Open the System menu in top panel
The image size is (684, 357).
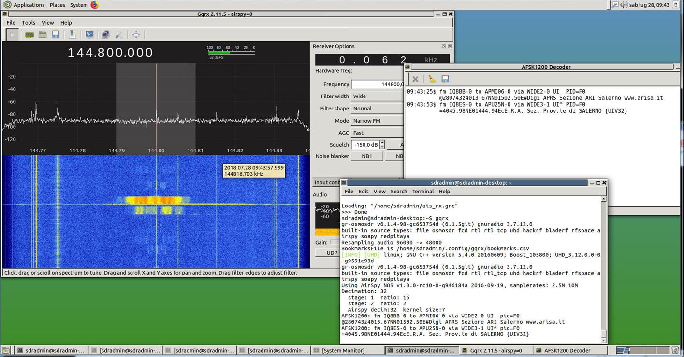click(79, 5)
